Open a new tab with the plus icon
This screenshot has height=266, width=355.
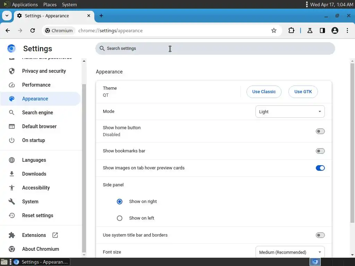(x=101, y=16)
